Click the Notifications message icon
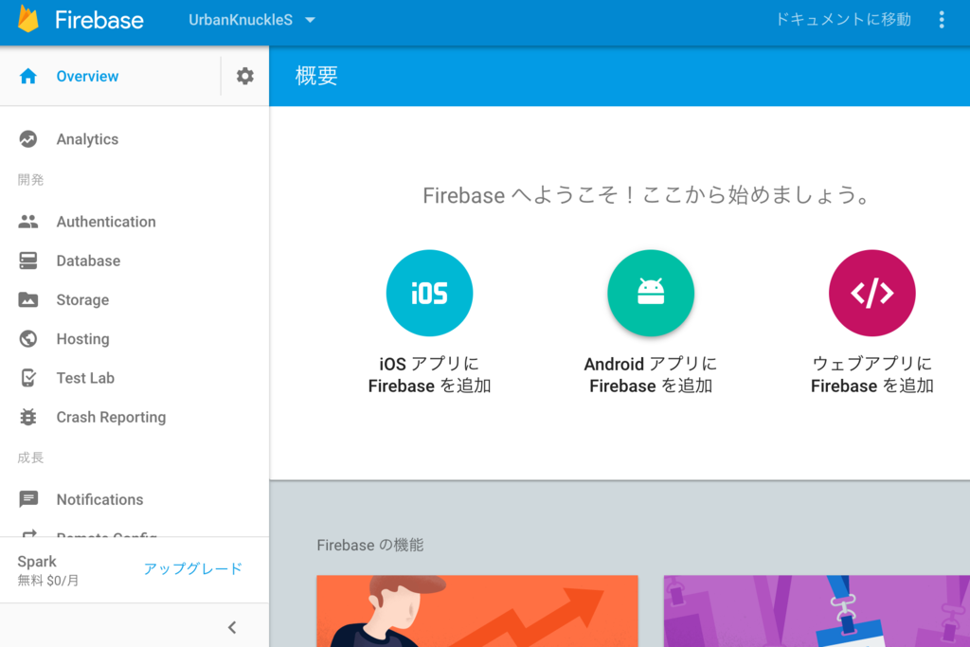The height and width of the screenshot is (647, 970). tap(27, 499)
